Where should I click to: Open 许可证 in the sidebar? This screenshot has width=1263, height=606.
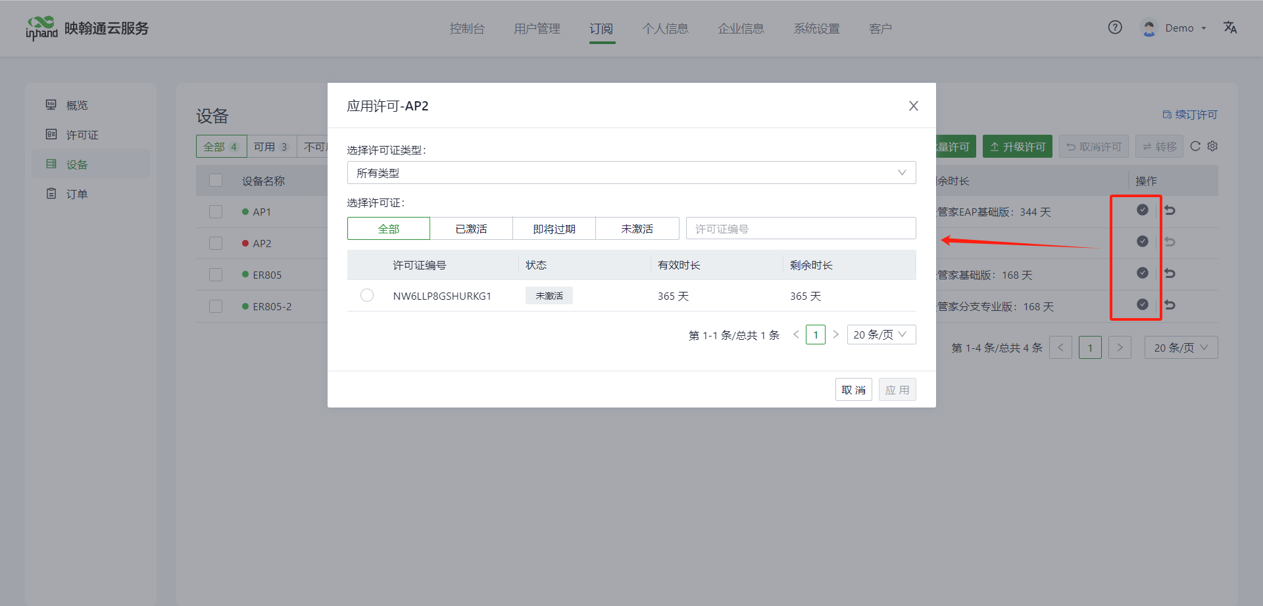[91, 135]
